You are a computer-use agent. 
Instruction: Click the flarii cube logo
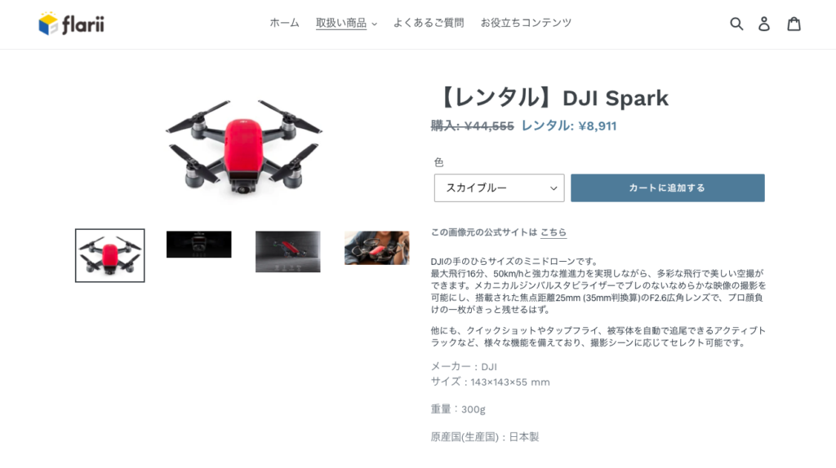48,24
